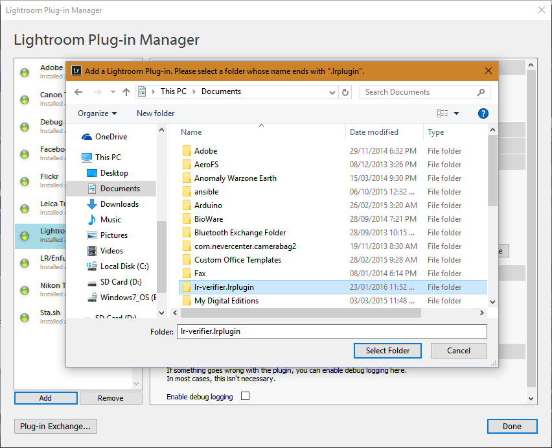
Task: Close the Add a Lightroom Plug-in dialog
Action: click(489, 71)
